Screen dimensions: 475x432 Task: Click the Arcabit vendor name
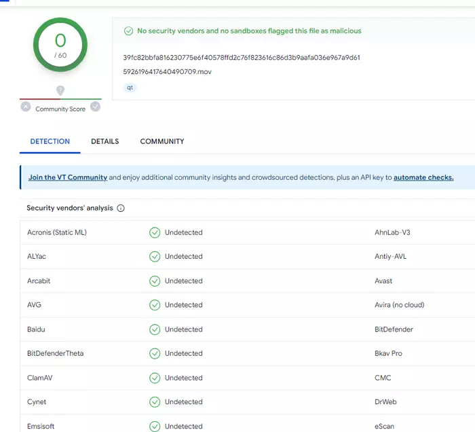[x=39, y=281]
